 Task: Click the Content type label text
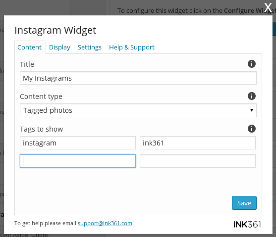click(41, 96)
